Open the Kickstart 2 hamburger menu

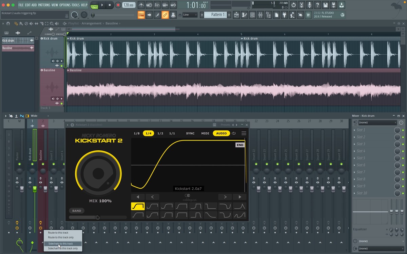point(244,133)
